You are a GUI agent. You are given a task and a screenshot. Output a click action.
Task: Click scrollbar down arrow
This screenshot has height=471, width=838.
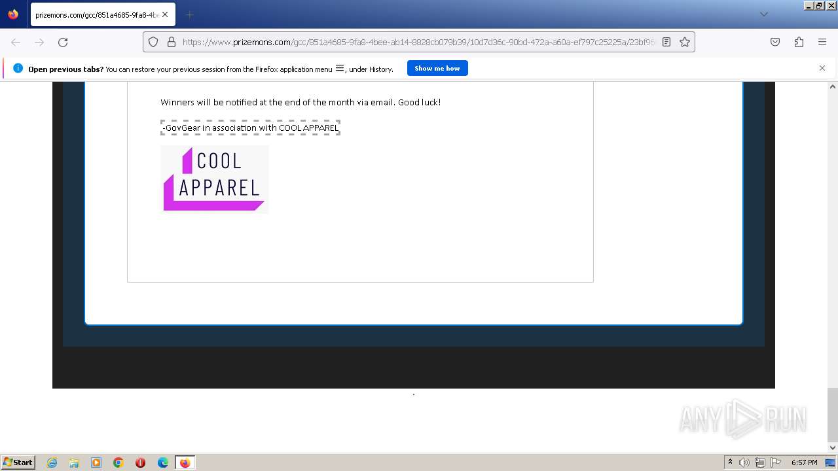click(x=833, y=447)
